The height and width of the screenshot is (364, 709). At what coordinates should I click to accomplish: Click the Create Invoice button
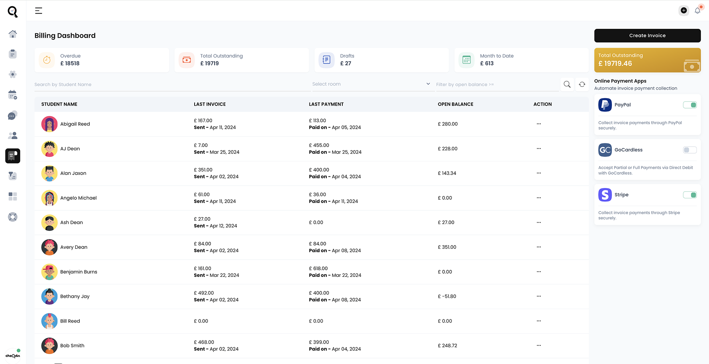(647, 35)
